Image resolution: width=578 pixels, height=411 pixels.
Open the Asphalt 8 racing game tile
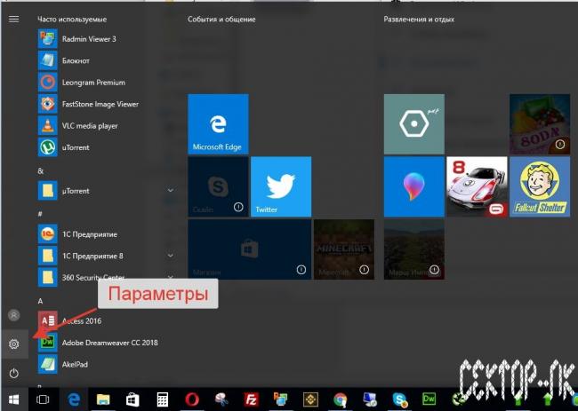coord(477,186)
